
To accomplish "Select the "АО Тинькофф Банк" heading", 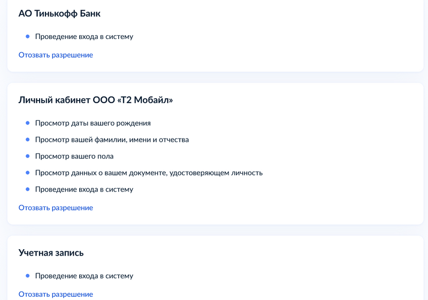I will [x=59, y=14].
